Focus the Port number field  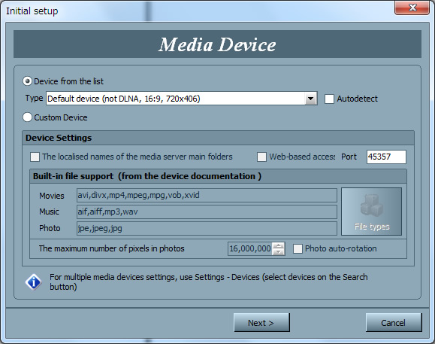[x=386, y=157]
